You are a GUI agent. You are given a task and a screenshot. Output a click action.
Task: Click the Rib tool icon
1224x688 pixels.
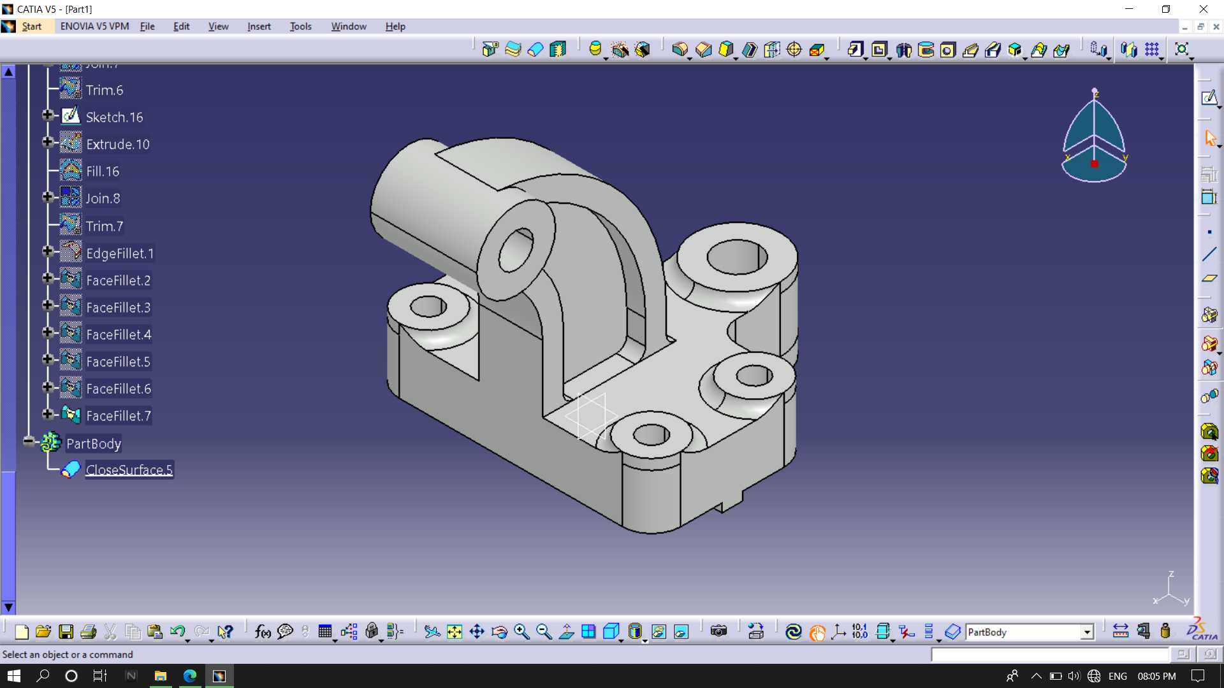(971, 49)
